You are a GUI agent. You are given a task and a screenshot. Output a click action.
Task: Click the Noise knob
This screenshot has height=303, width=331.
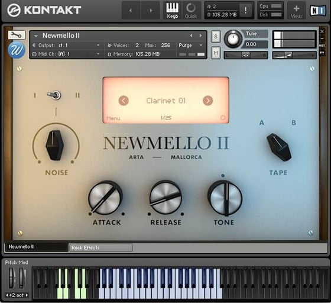point(55,145)
